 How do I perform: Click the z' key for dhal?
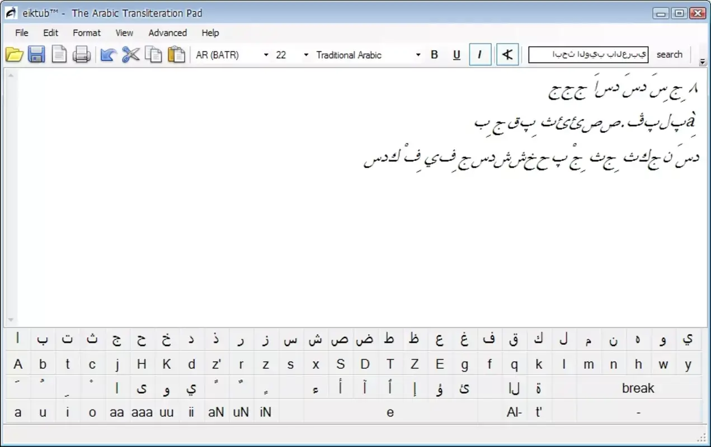pyautogui.click(x=216, y=365)
